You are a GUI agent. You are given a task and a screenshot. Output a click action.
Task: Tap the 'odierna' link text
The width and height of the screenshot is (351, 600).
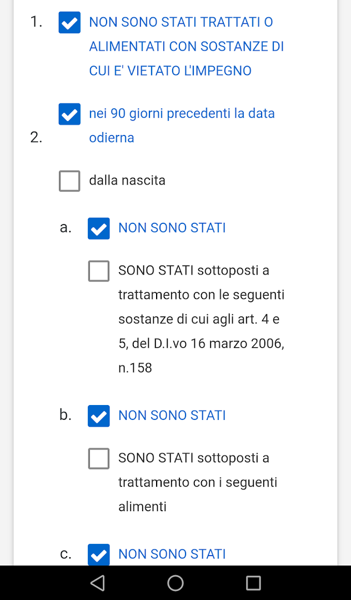(x=111, y=137)
